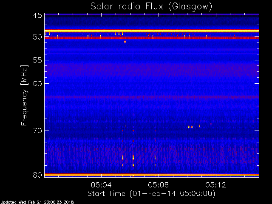Click the "45" frequency tick label
This screenshot has width=272, height=204.
[x=37, y=15]
